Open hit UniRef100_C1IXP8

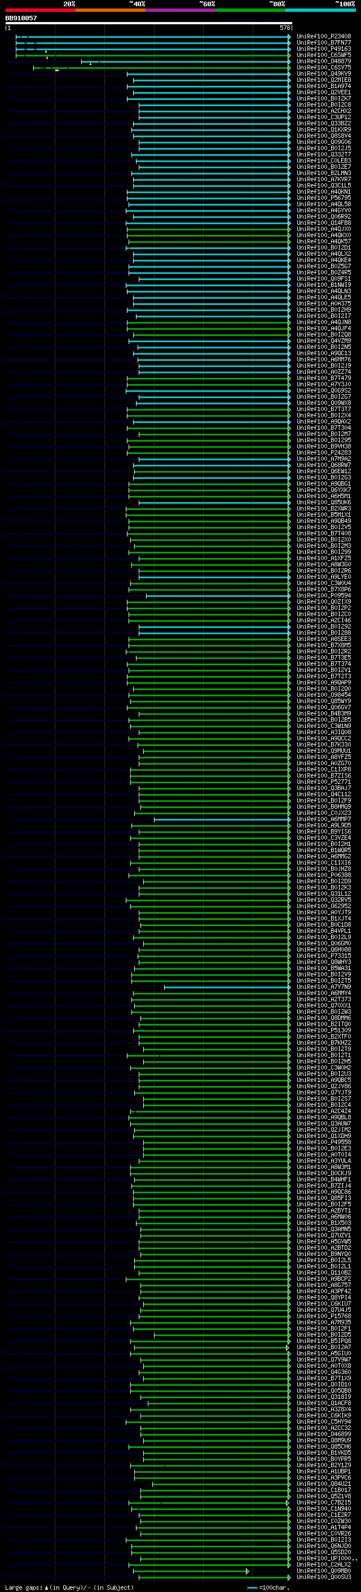point(324,769)
